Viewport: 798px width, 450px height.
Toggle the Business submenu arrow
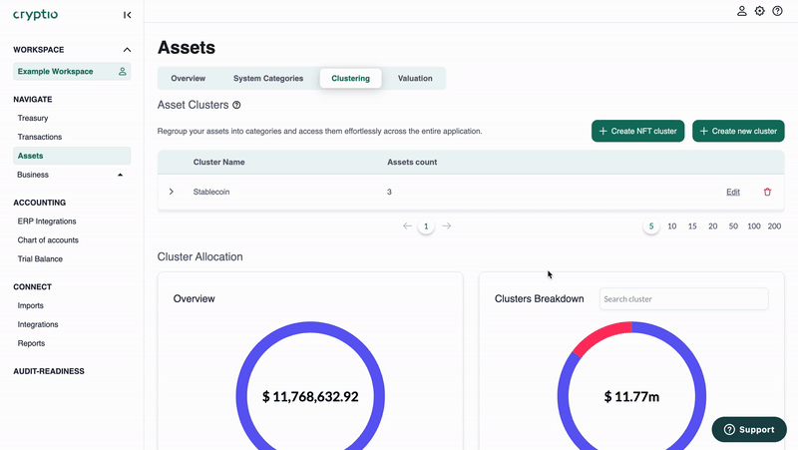(120, 175)
